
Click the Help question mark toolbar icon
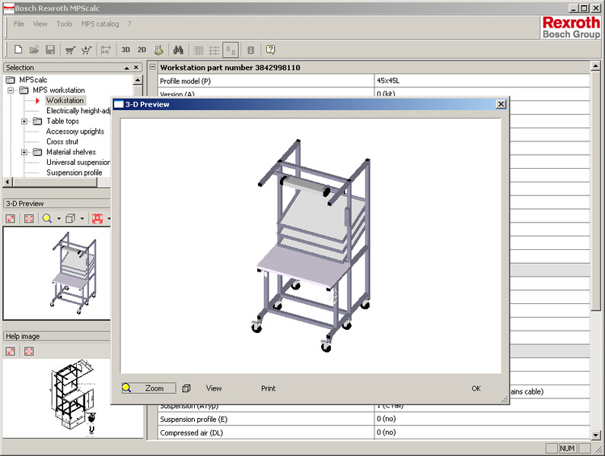270,50
